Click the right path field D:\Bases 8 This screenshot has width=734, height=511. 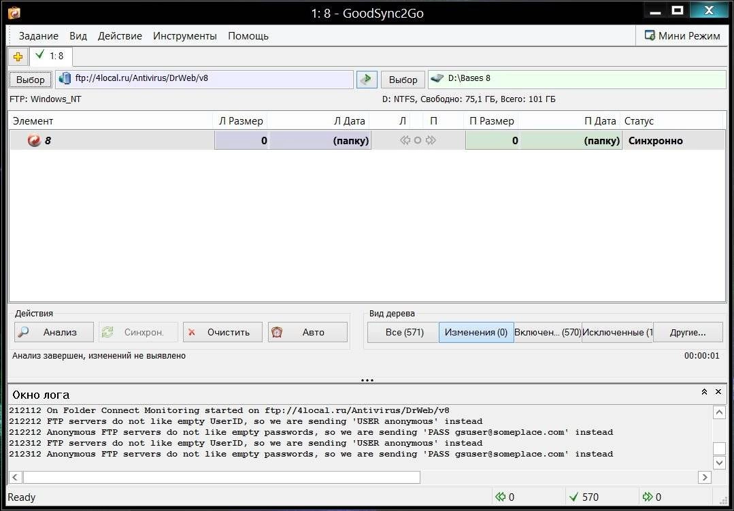[x=577, y=79]
